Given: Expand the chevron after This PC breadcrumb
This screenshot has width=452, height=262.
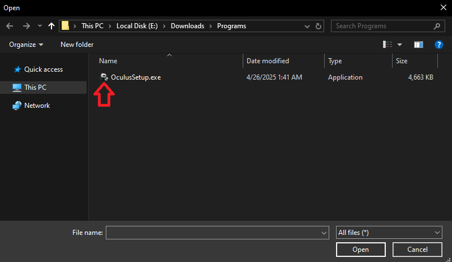Looking at the screenshot, I should [x=110, y=26].
